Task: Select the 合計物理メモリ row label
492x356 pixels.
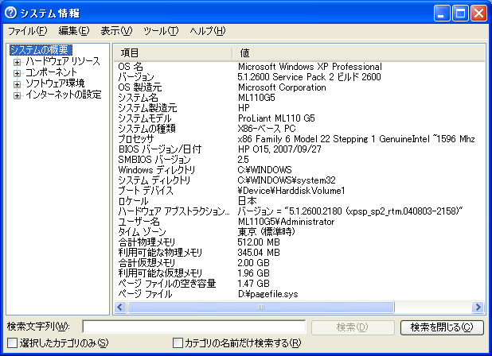Action: (146, 242)
